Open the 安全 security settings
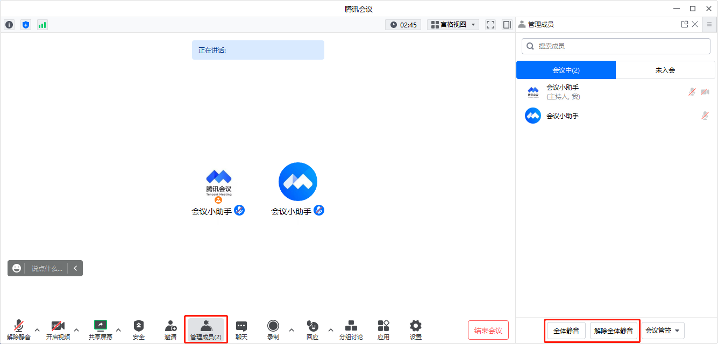 pos(139,329)
